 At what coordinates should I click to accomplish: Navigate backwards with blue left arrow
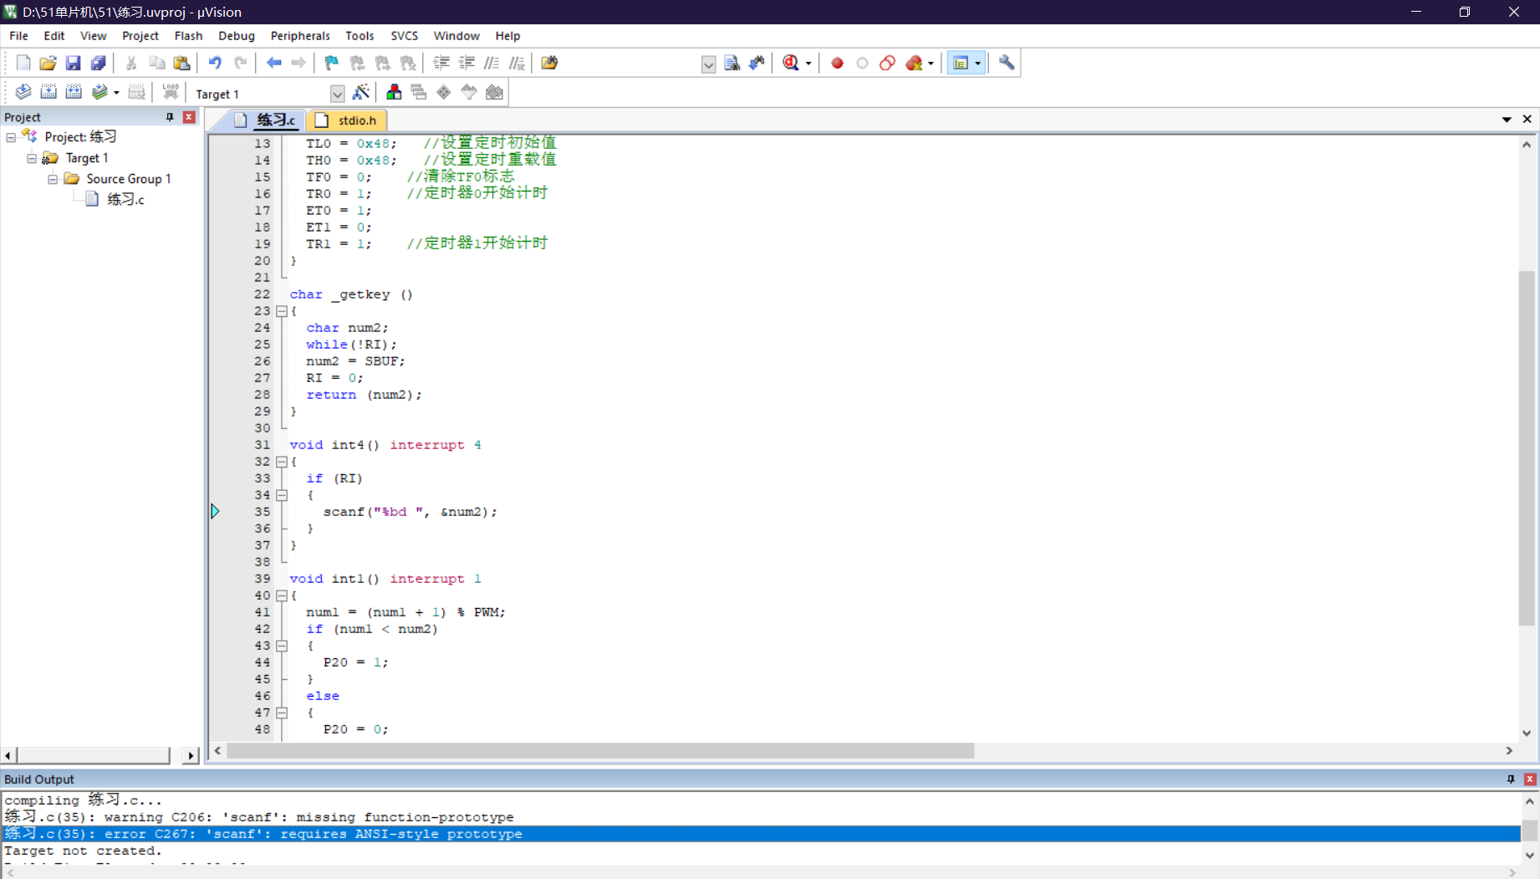tap(273, 63)
